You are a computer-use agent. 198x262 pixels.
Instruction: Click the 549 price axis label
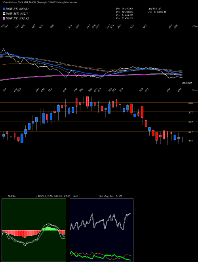(x=190, y=121)
